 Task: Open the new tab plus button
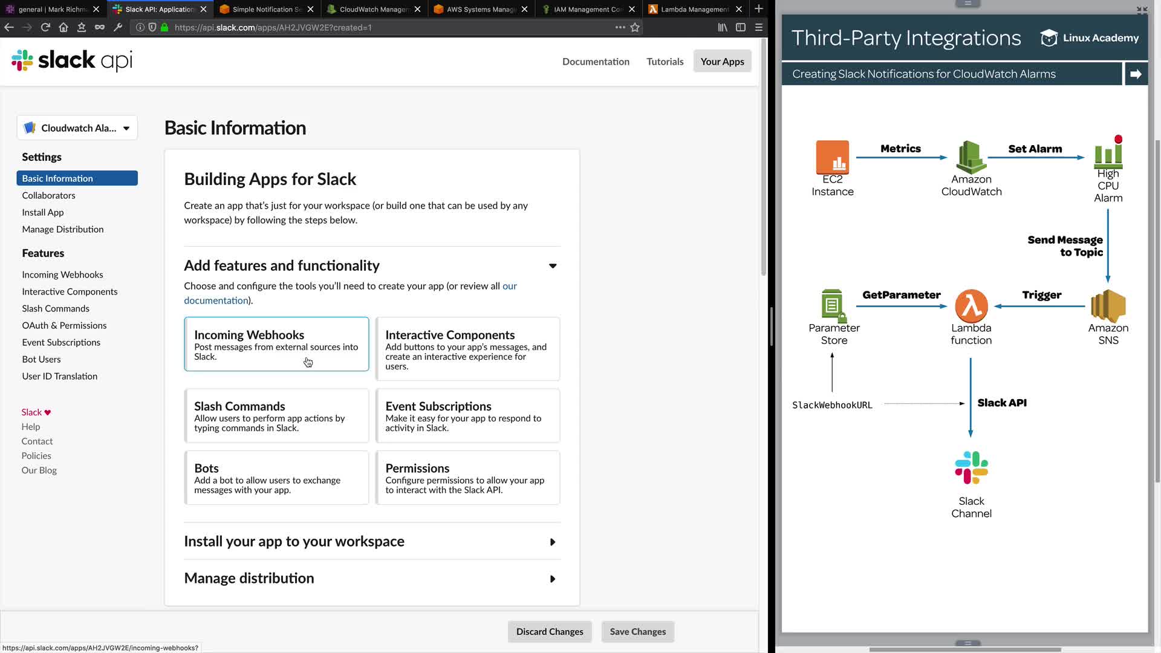[x=759, y=9]
